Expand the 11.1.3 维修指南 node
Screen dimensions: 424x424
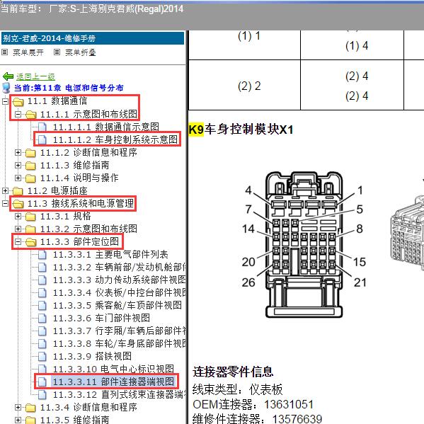click(x=18, y=165)
